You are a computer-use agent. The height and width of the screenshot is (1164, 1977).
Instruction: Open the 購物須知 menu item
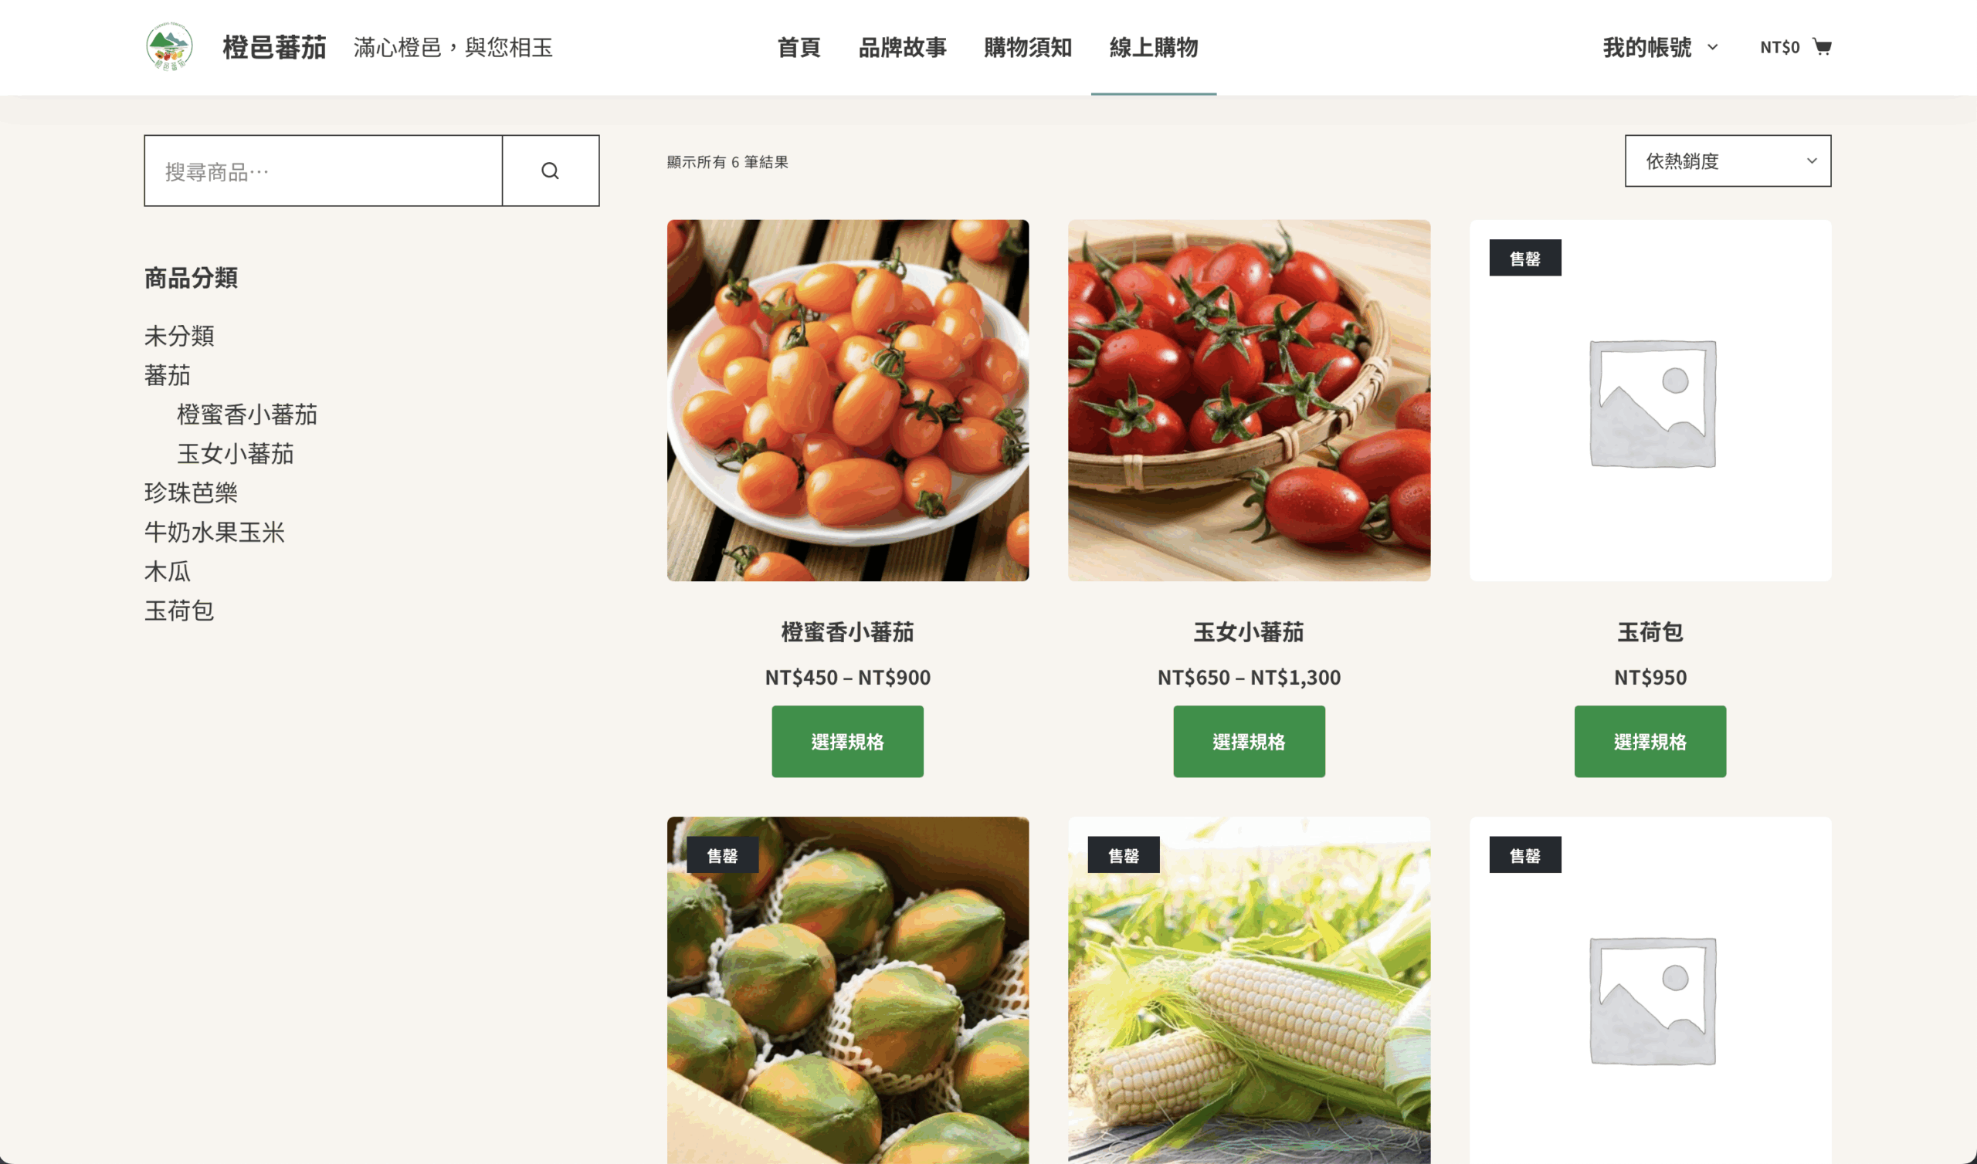1028,48
